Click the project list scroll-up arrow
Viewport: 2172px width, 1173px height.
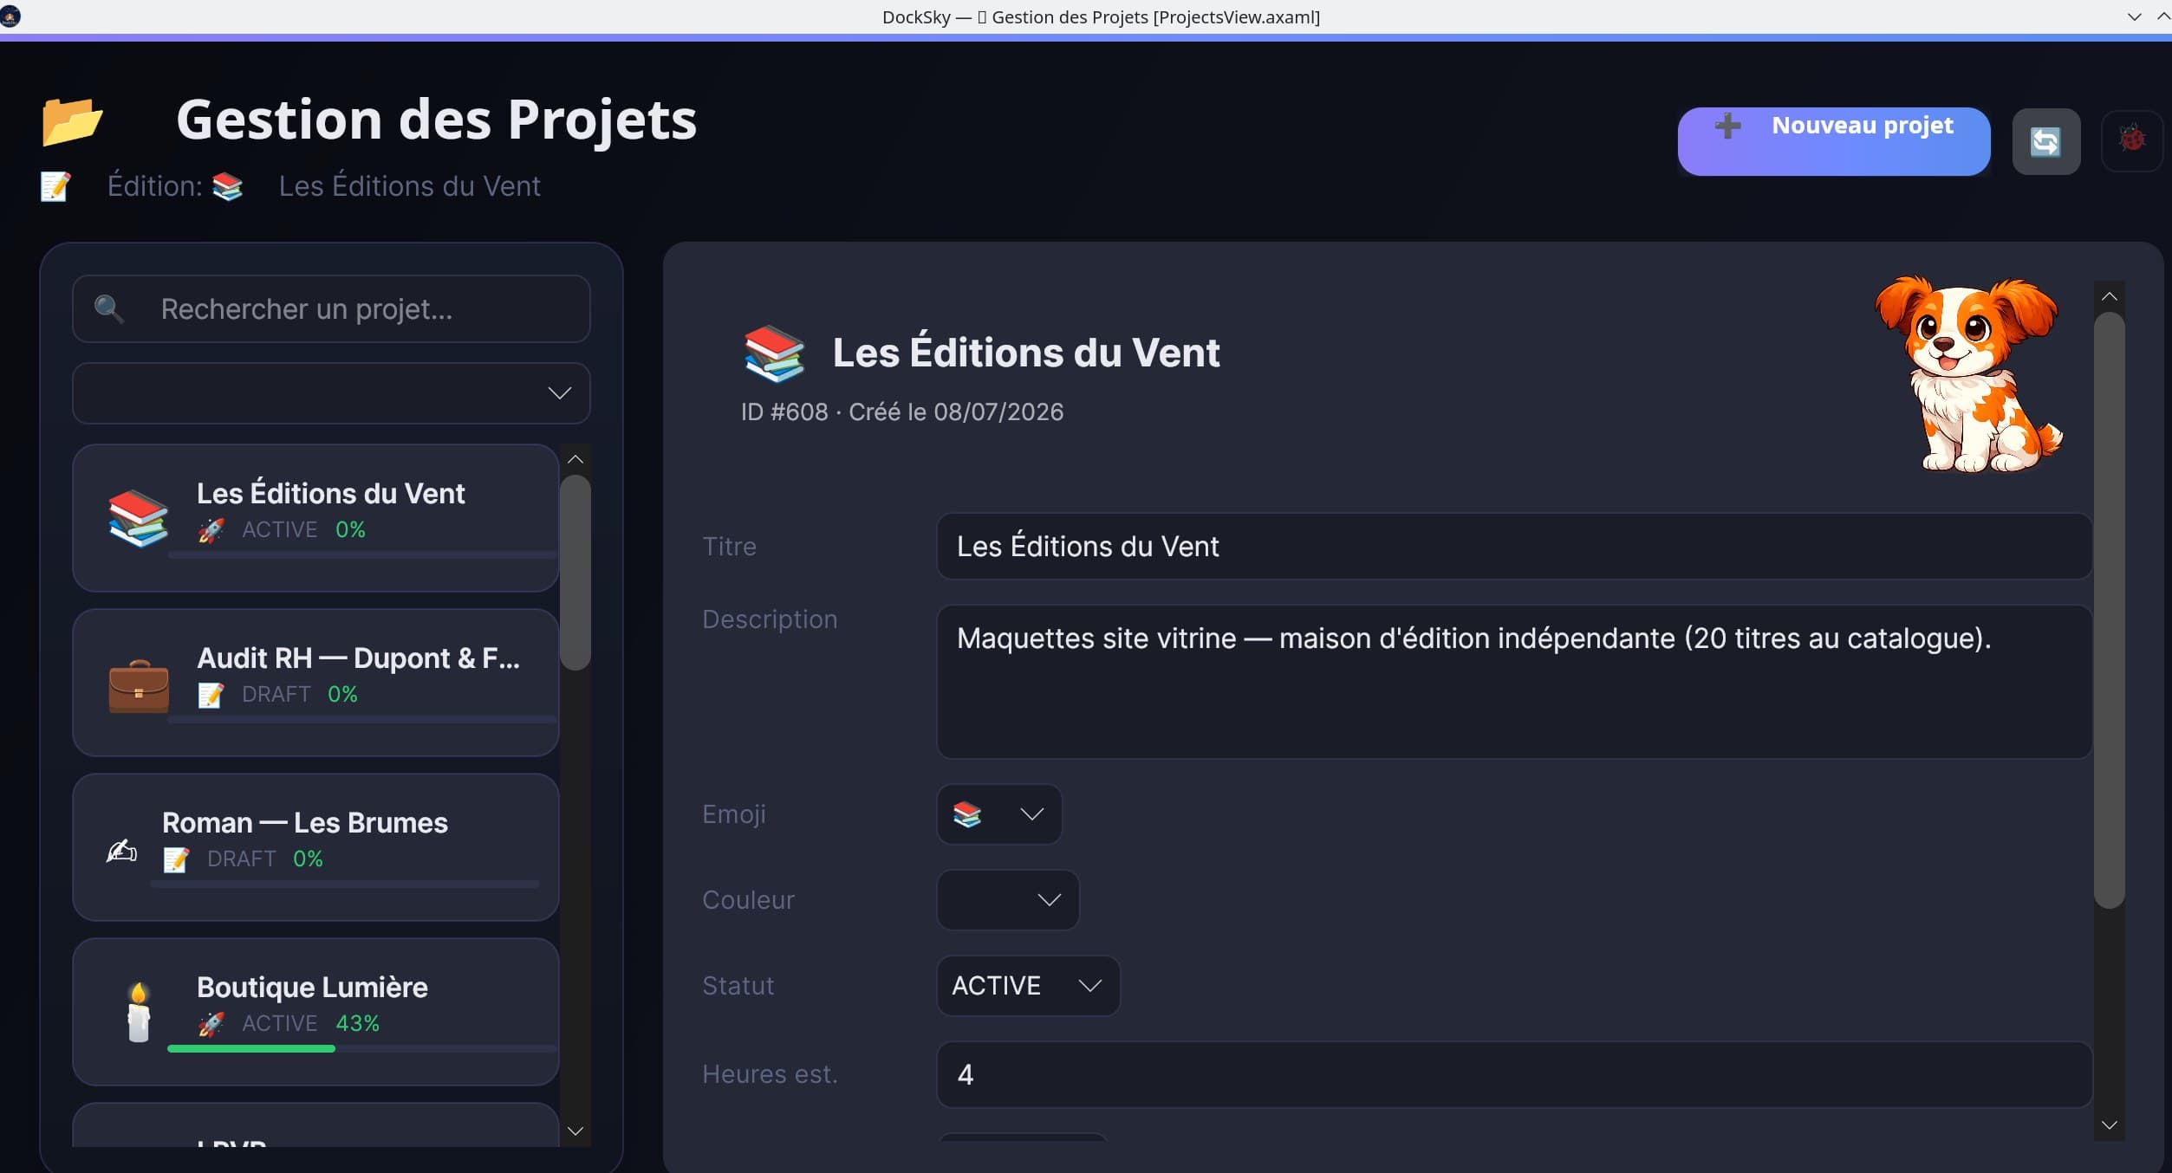[576, 459]
